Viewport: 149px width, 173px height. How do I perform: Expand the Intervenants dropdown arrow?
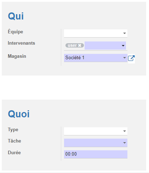pyautogui.click(x=123, y=45)
